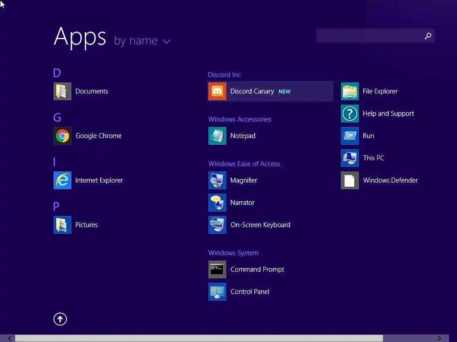This screenshot has width=457, height=342.
Task: Open This PC icon
Action: pos(350,158)
